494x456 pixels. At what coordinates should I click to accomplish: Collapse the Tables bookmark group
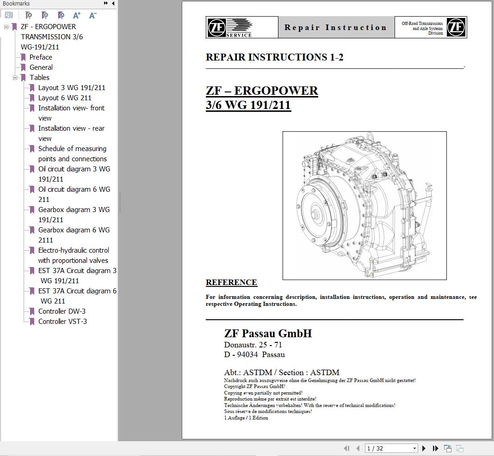coord(16,77)
